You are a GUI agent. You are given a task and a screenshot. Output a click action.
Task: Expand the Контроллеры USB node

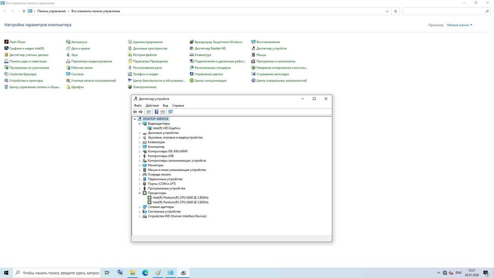coord(140,156)
